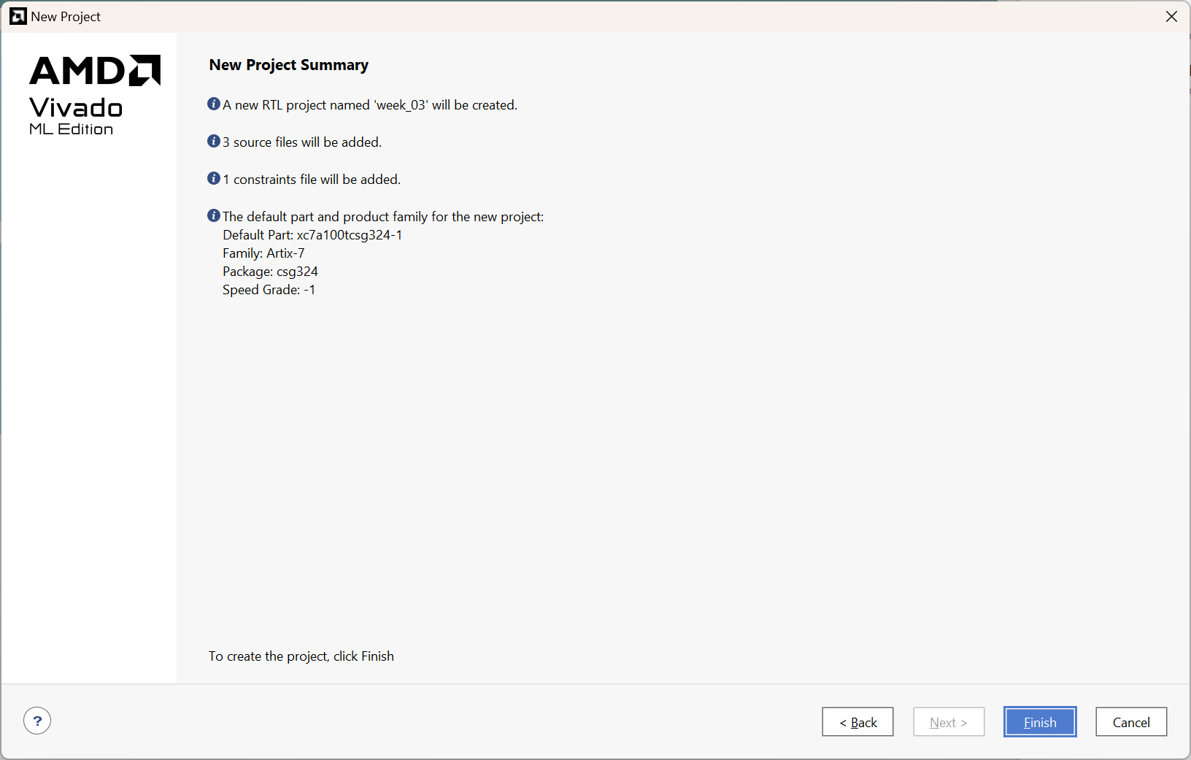The image size is (1191, 760).
Task: Click the Default Part xc7a100tcsg324-1 text
Action: [312, 235]
